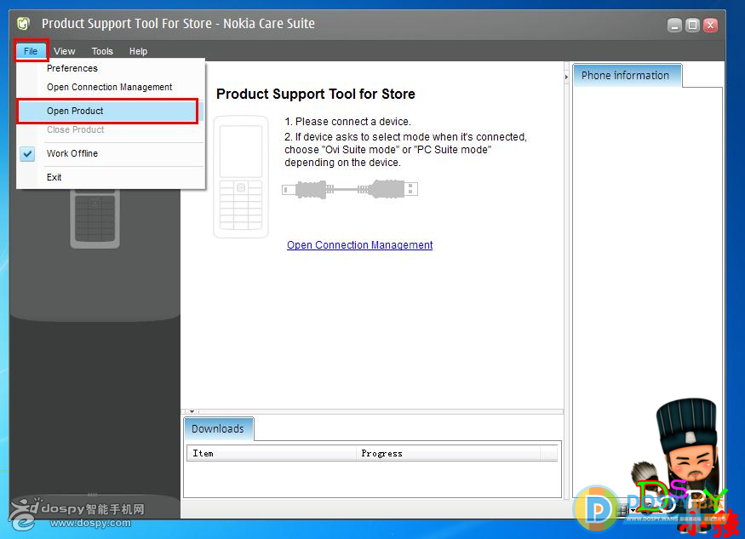Choose Open Connection Management menu entry
This screenshot has height=539, width=745.
tap(110, 87)
